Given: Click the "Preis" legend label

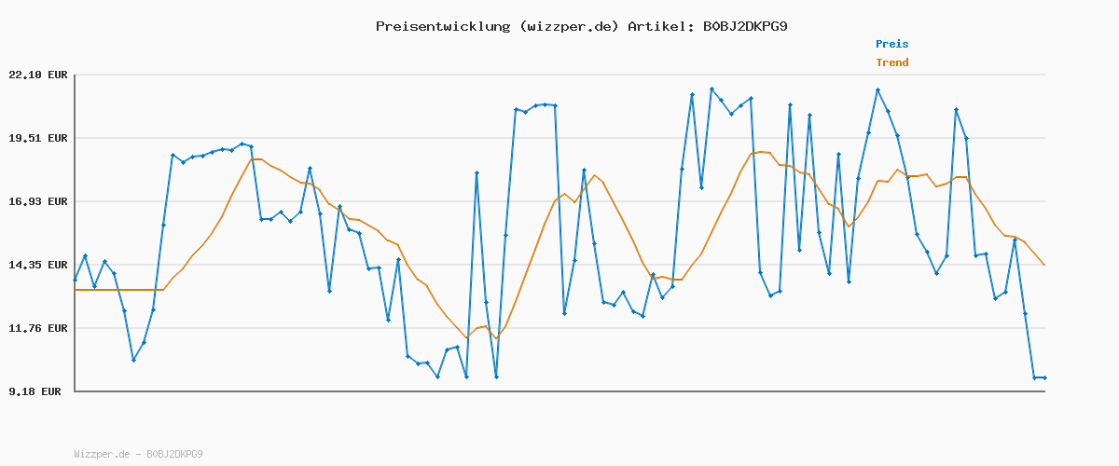Looking at the screenshot, I should tap(891, 44).
